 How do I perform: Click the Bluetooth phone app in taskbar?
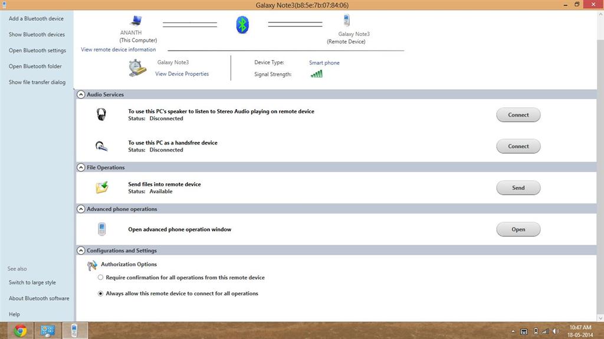pos(75,331)
